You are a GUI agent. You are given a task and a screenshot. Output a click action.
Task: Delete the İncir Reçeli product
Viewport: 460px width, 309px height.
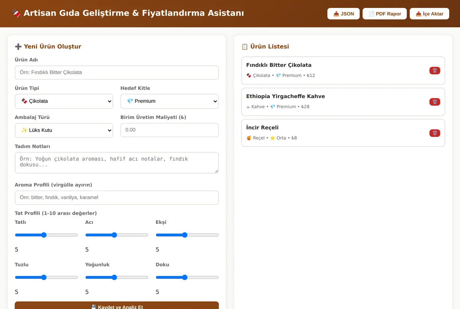tap(435, 133)
